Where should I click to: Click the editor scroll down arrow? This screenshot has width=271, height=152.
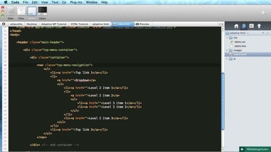point(223,150)
